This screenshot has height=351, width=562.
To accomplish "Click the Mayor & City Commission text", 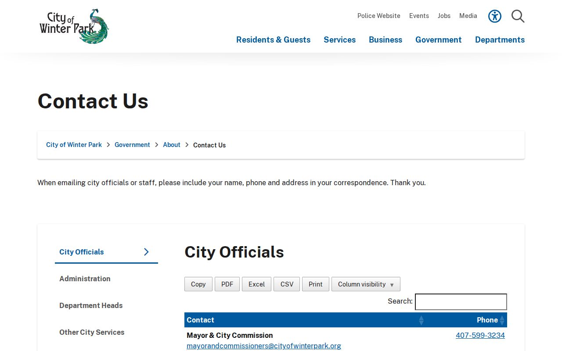I will coord(230,336).
